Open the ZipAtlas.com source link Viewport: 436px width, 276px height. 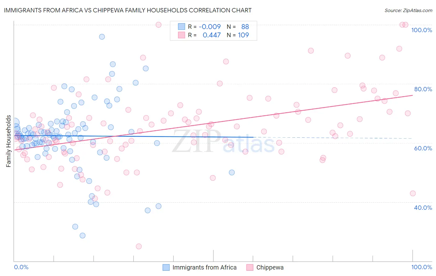coord(408,10)
